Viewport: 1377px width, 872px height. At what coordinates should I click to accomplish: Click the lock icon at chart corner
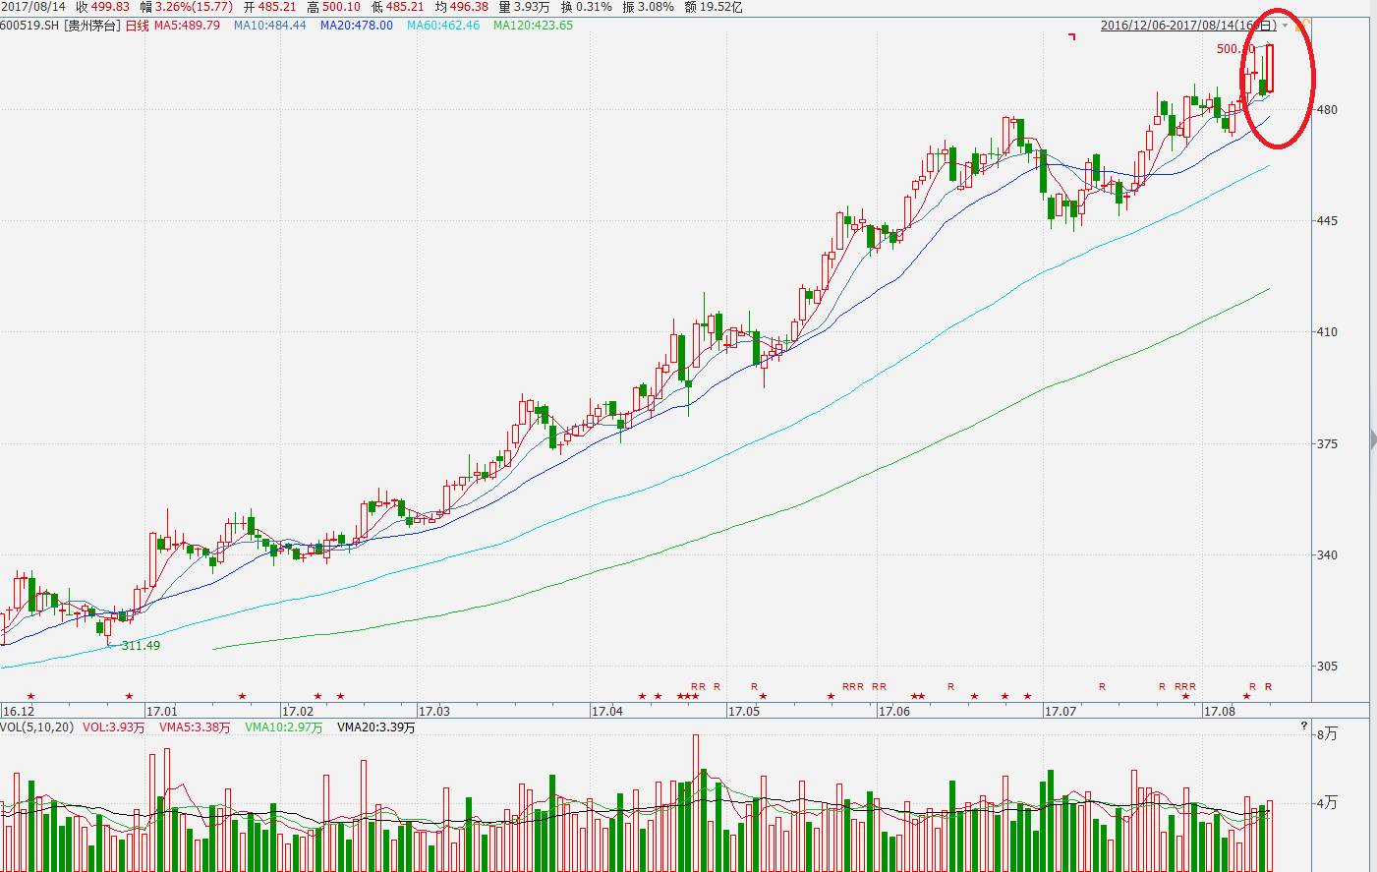[1300, 26]
